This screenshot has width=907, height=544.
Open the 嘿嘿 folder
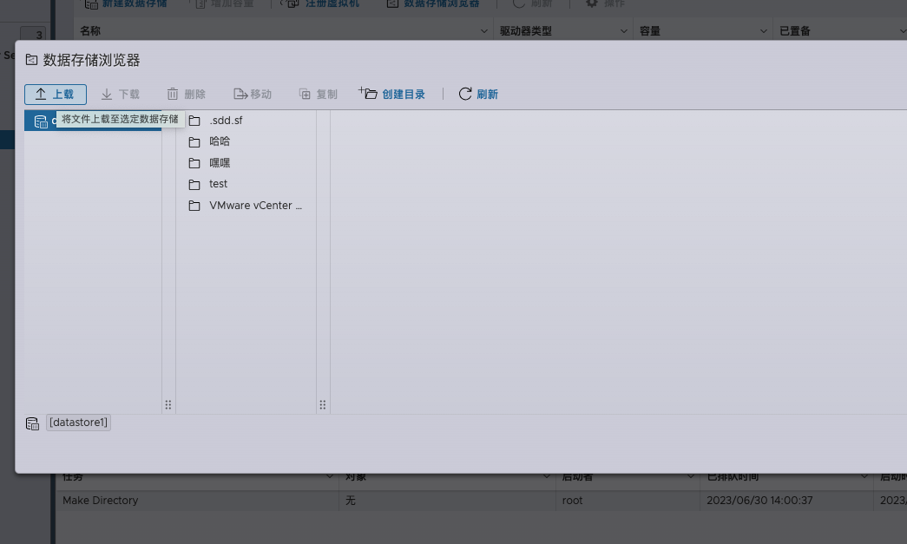click(x=220, y=163)
